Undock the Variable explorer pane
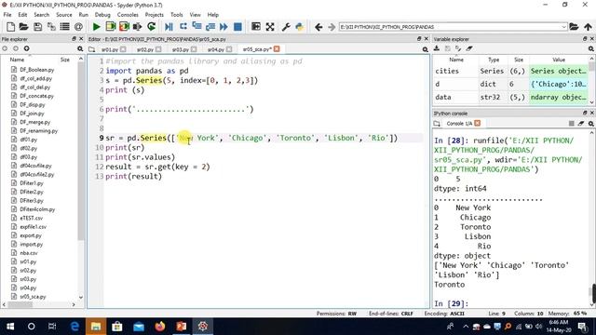The width and height of the screenshot is (596, 335). (585, 39)
